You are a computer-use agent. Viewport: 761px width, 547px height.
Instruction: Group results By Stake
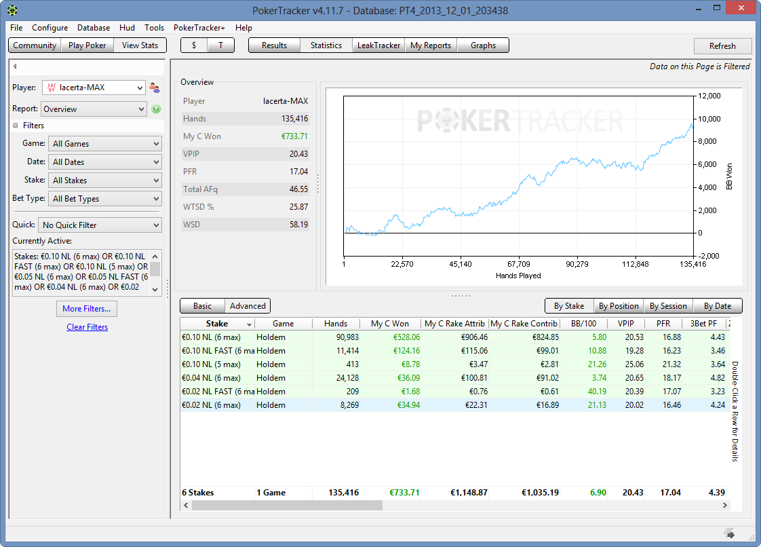[569, 306]
